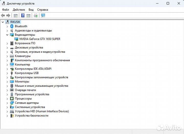The image size is (184, 134).
Task: Click the Update device driver toolbar icon
Action: pyautogui.click(x=36, y=15)
